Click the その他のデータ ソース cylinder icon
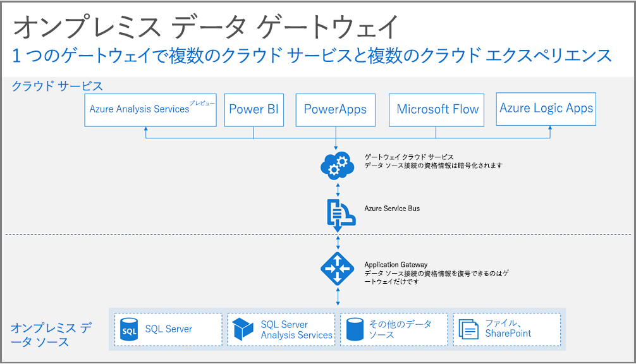The height and width of the screenshot is (364, 636). click(x=355, y=329)
